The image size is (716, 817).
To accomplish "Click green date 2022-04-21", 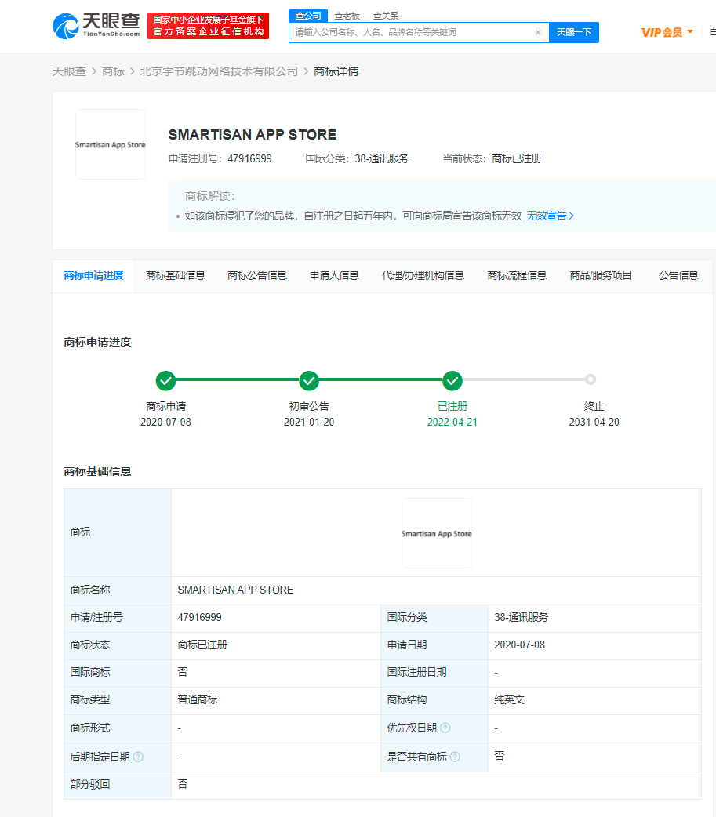I will (452, 422).
